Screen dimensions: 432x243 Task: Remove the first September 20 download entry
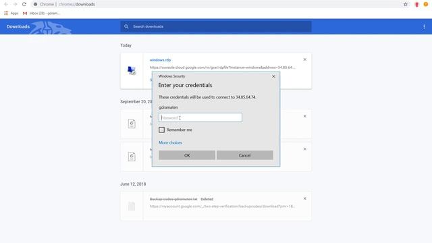pyautogui.click(x=304, y=116)
